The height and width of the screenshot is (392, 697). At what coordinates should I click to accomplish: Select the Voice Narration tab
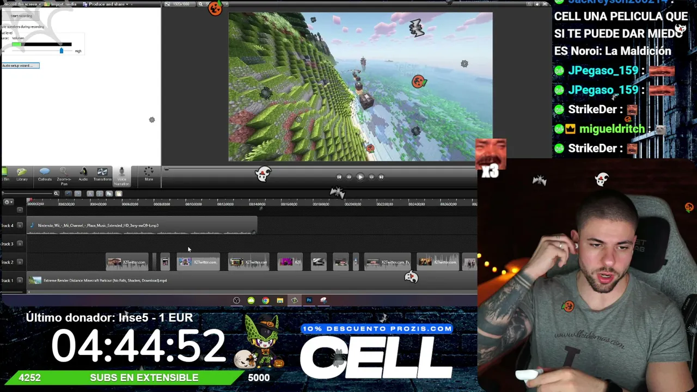click(121, 176)
